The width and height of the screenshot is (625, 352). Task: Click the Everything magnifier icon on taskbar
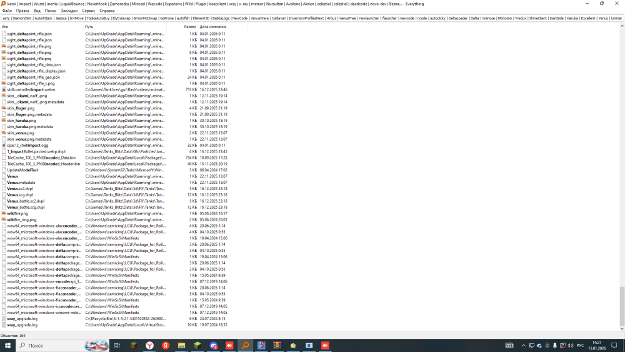coord(245,345)
